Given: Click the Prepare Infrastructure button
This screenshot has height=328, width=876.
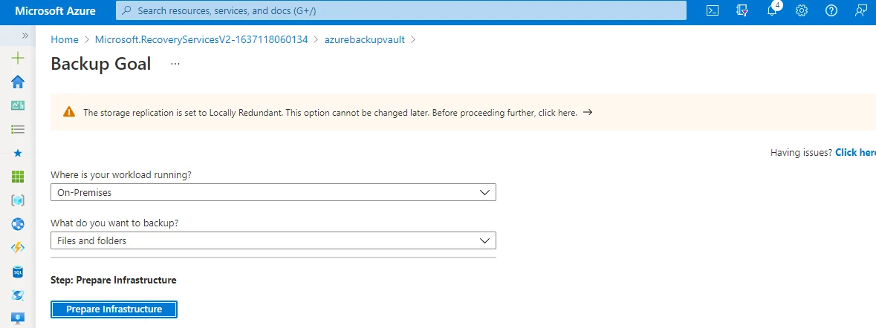Looking at the screenshot, I should click(x=114, y=309).
